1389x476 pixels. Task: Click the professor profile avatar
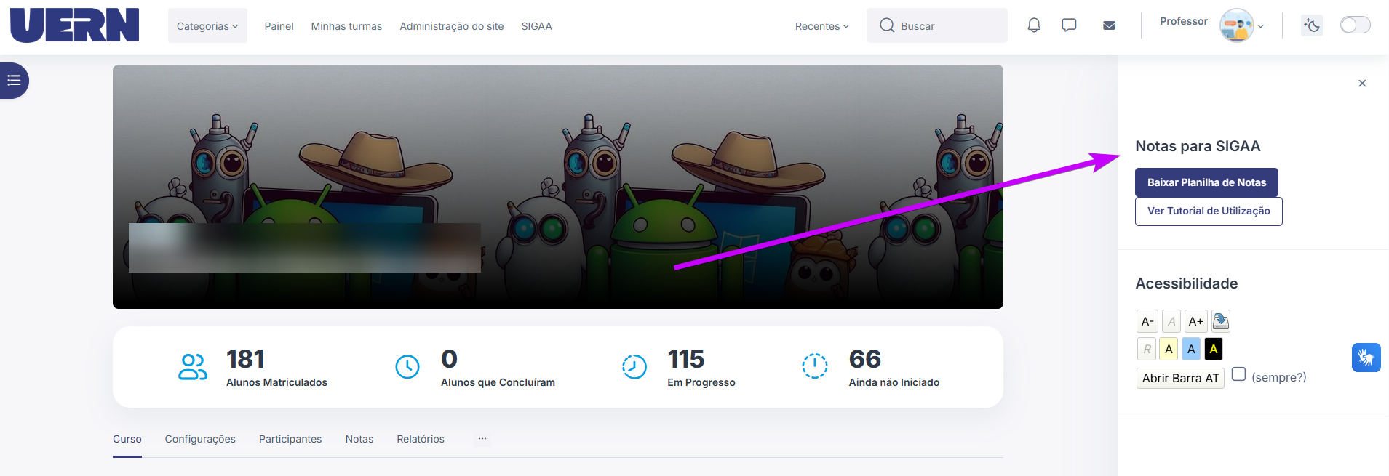[x=1236, y=25]
